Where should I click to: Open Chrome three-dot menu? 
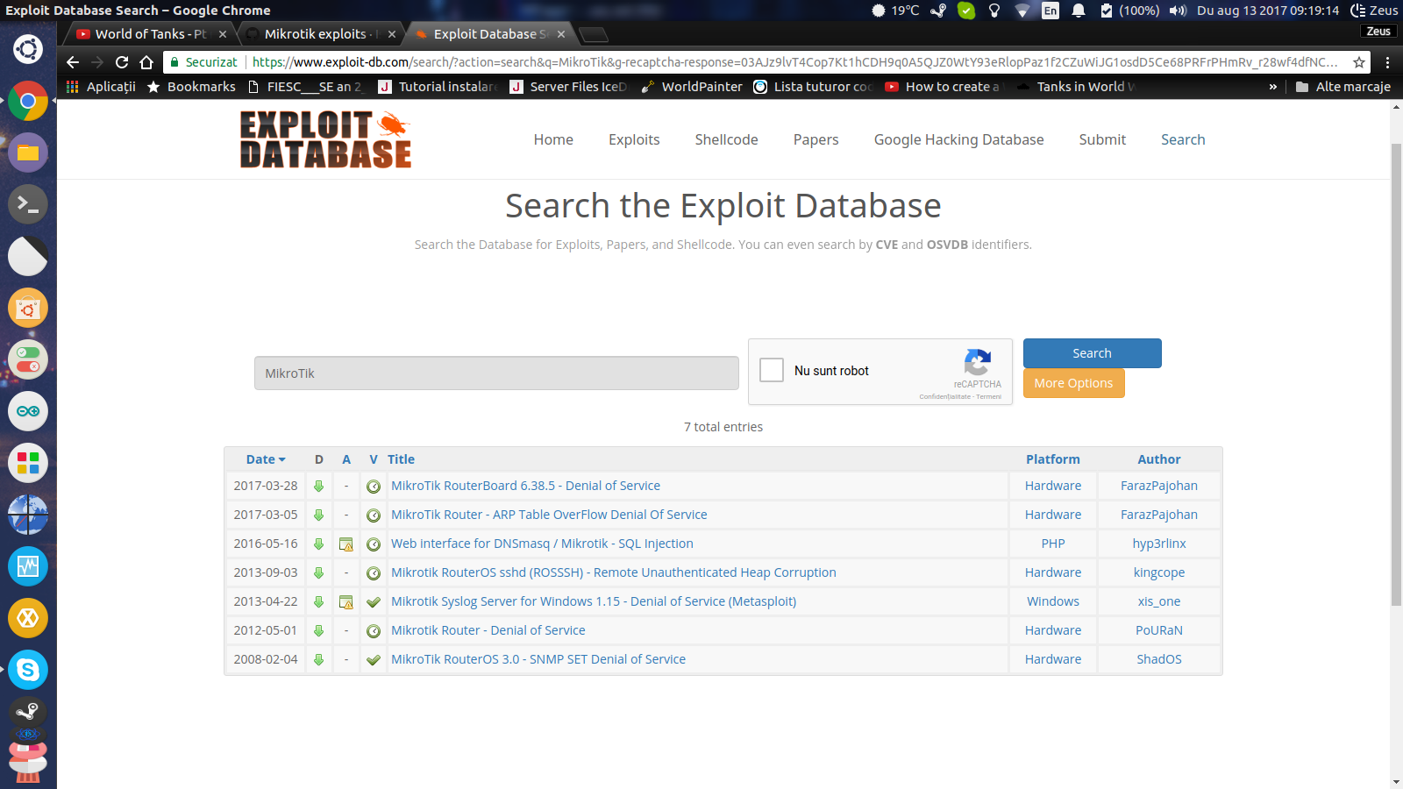(x=1387, y=62)
